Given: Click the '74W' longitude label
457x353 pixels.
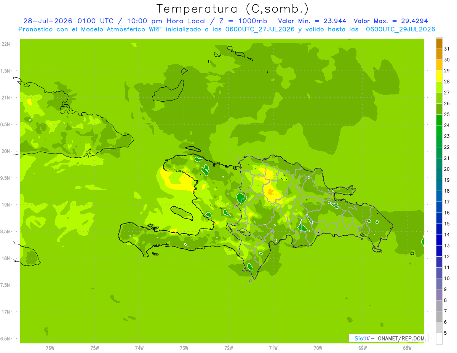Looking at the screenshot, I should point(139,348).
